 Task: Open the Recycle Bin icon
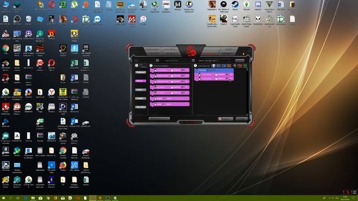point(29,19)
